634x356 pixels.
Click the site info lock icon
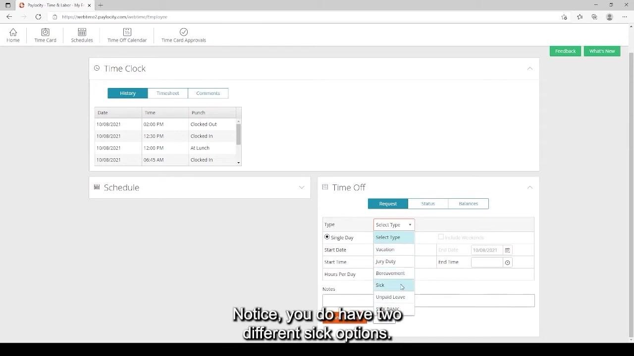point(55,17)
